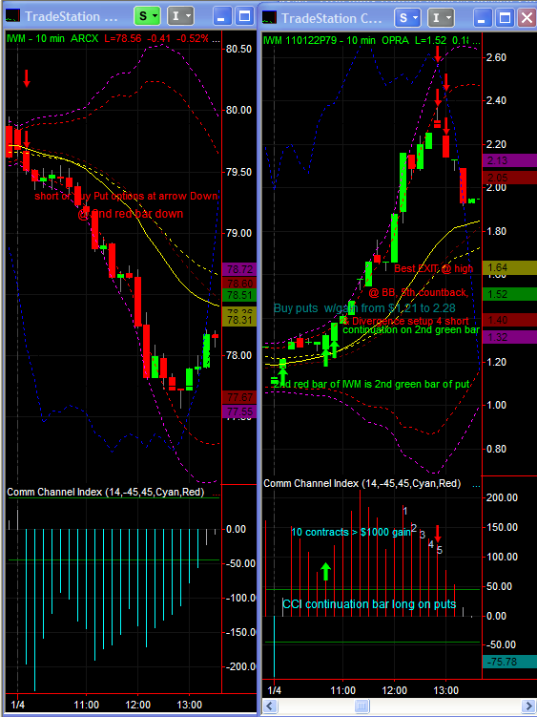This screenshot has width=537, height=717.
Task: Minimize the left IWM chart window
Action: [x=221, y=17]
